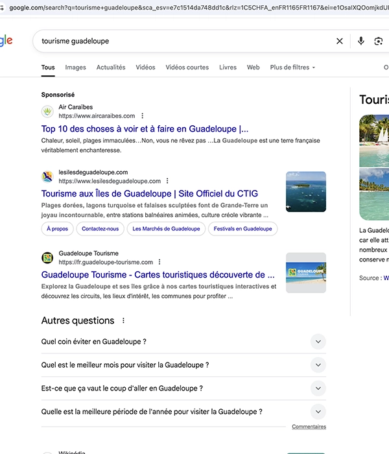The image size is (389, 454).
Task: Switch to the Vidéos courtes tab
Action: 187,67
